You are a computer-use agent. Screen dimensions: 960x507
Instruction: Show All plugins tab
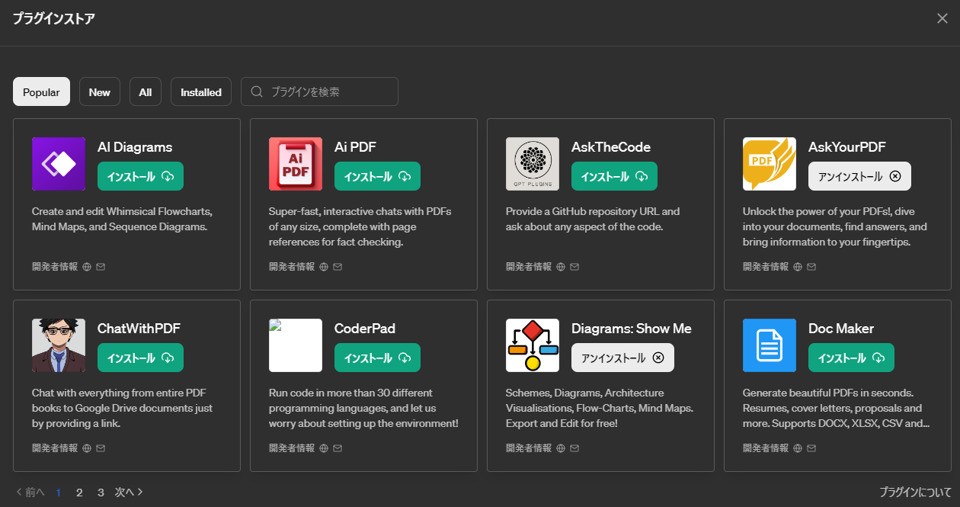coord(146,91)
